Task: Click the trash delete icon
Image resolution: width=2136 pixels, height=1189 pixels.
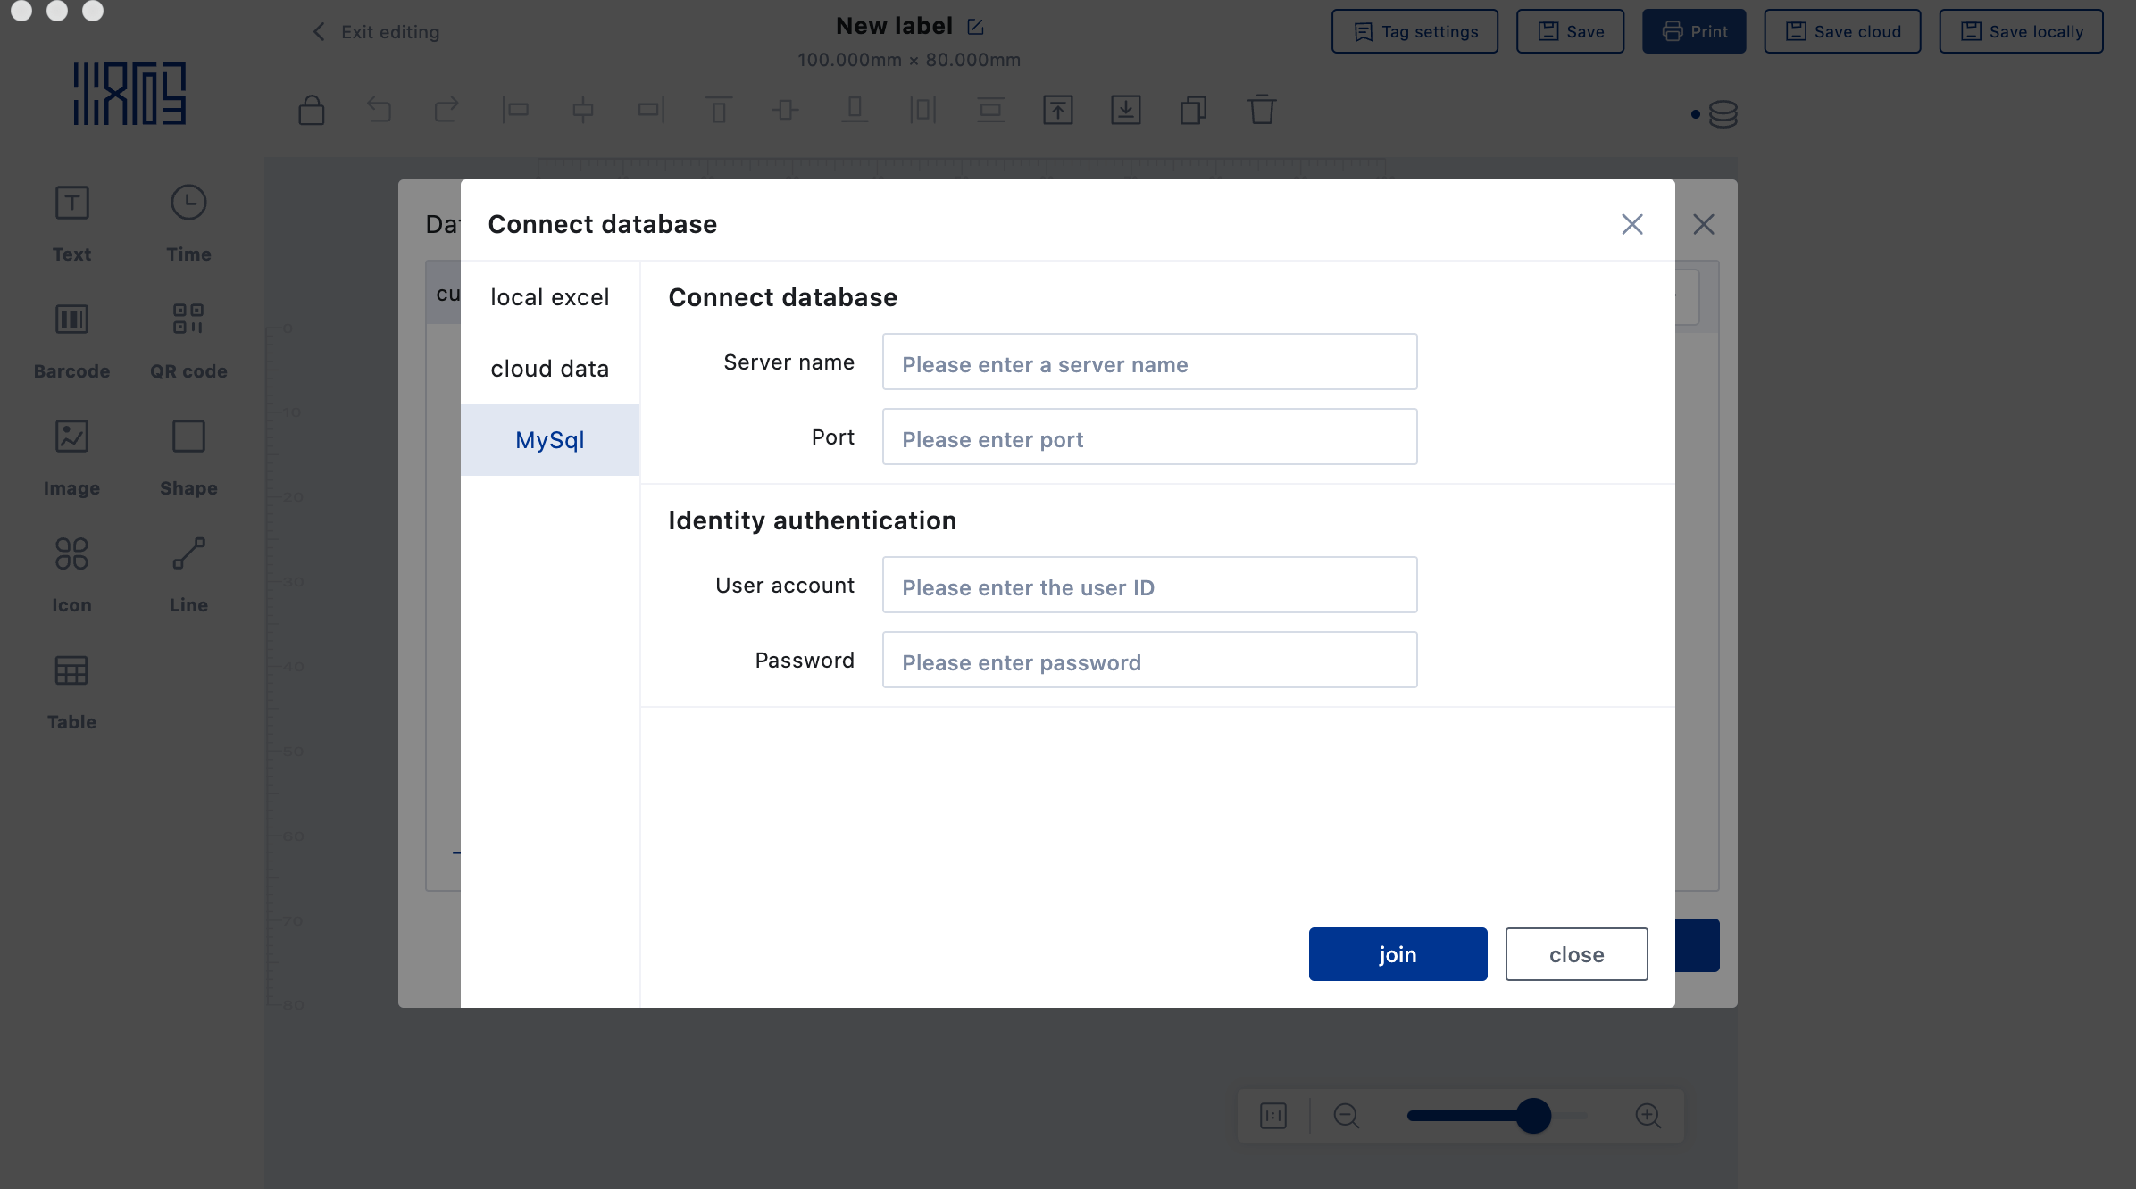Action: coord(1261,110)
